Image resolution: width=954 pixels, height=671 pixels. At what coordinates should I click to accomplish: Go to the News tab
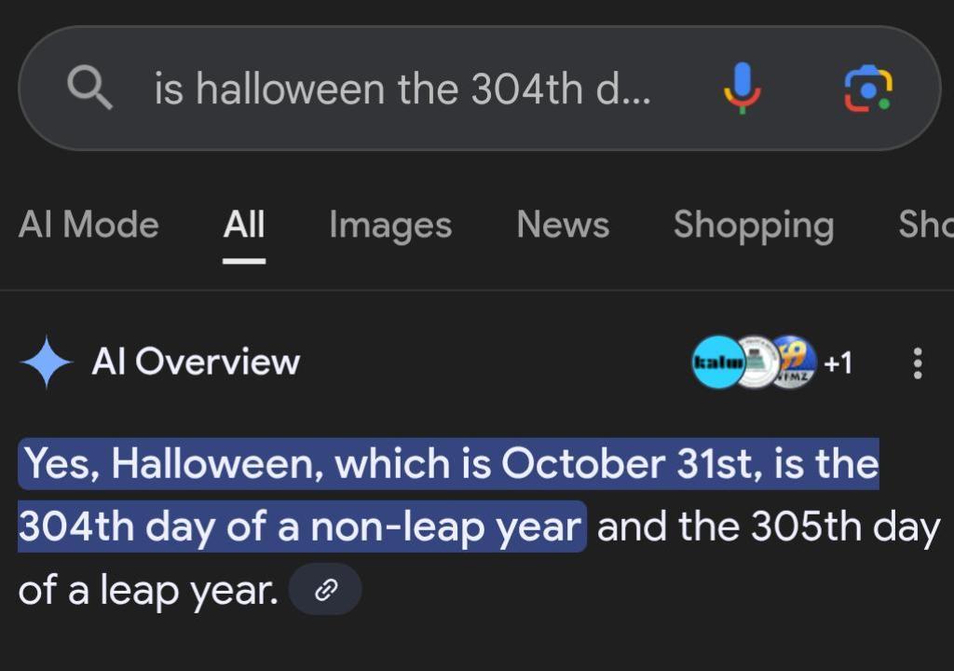[563, 225]
